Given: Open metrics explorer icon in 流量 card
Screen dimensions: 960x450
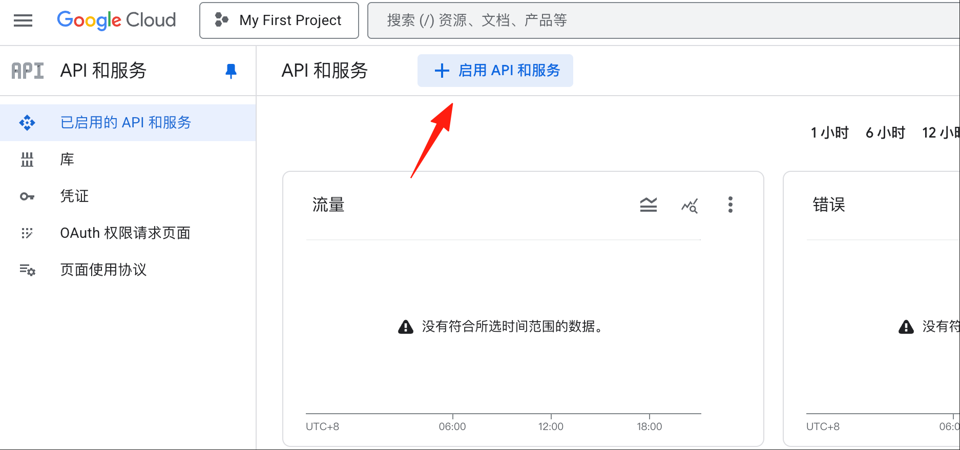Looking at the screenshot, I should coord(690,206).
